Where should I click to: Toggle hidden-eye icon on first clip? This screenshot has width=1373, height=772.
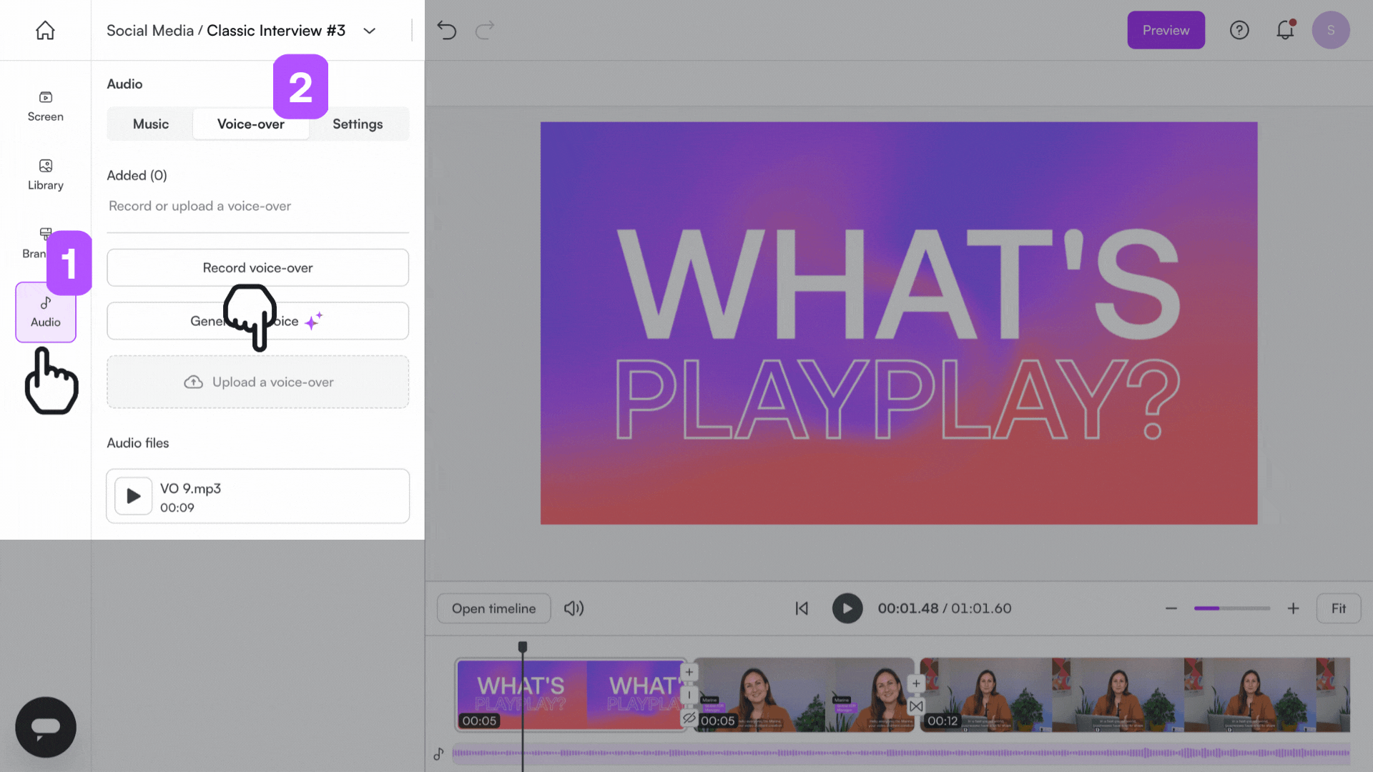pos(689,718)
